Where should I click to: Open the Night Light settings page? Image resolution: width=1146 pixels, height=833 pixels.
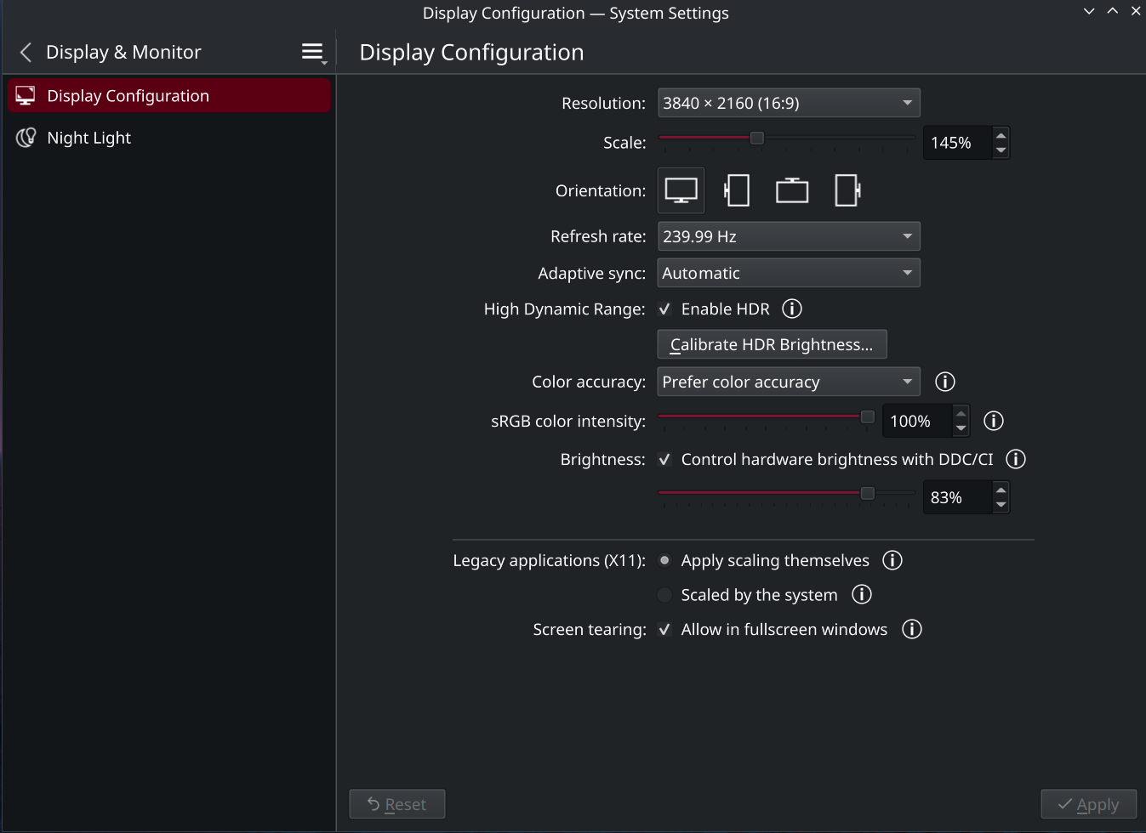[x=168, y=138]
